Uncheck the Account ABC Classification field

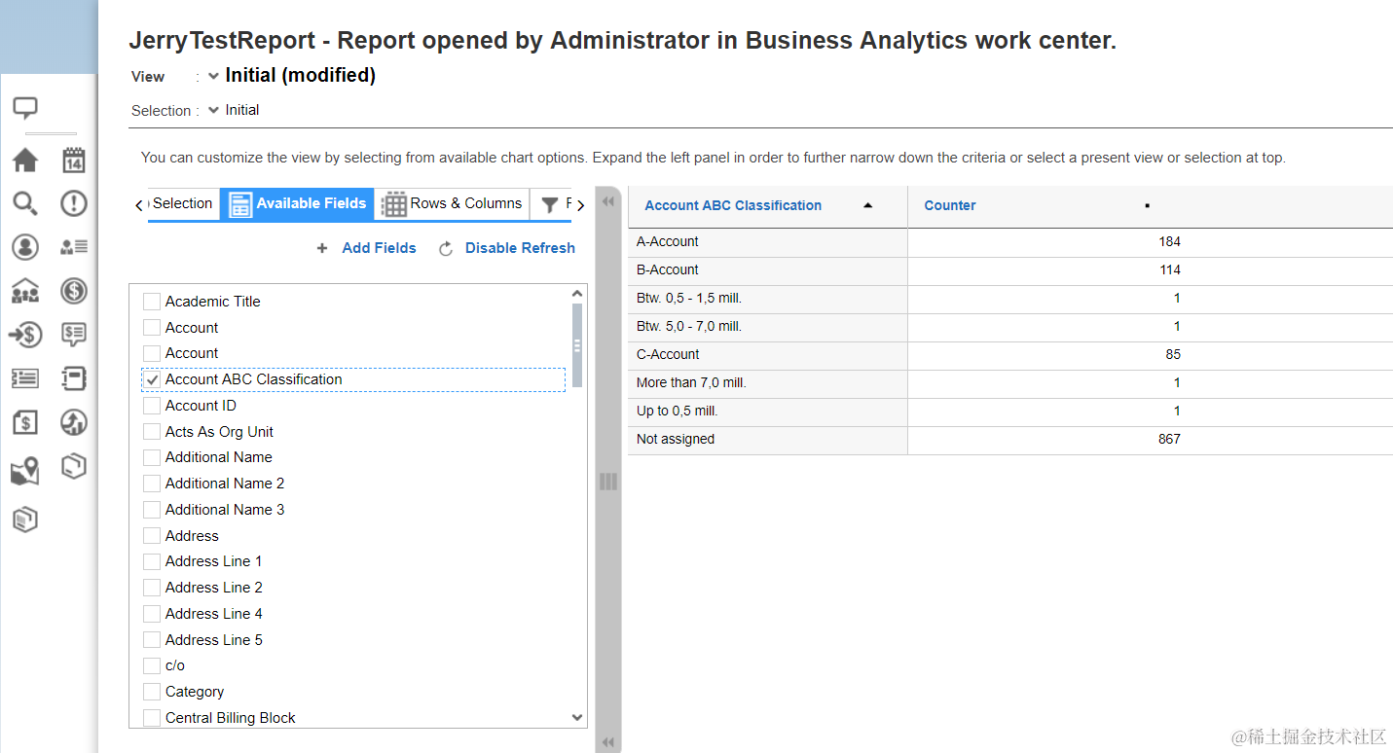(x=152, y=379)
